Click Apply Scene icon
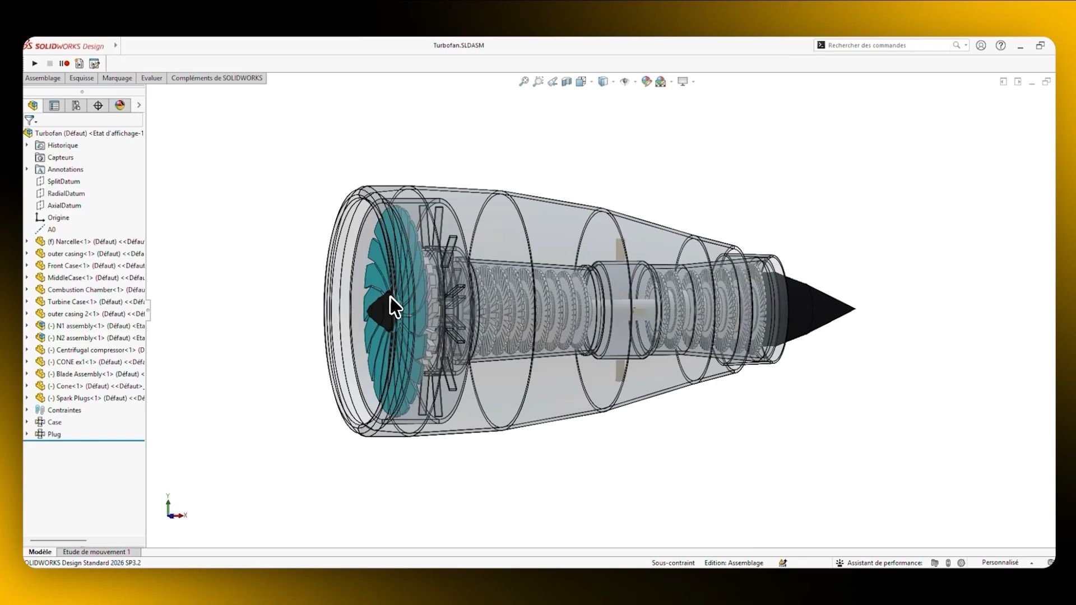 [x=661, y=82]
